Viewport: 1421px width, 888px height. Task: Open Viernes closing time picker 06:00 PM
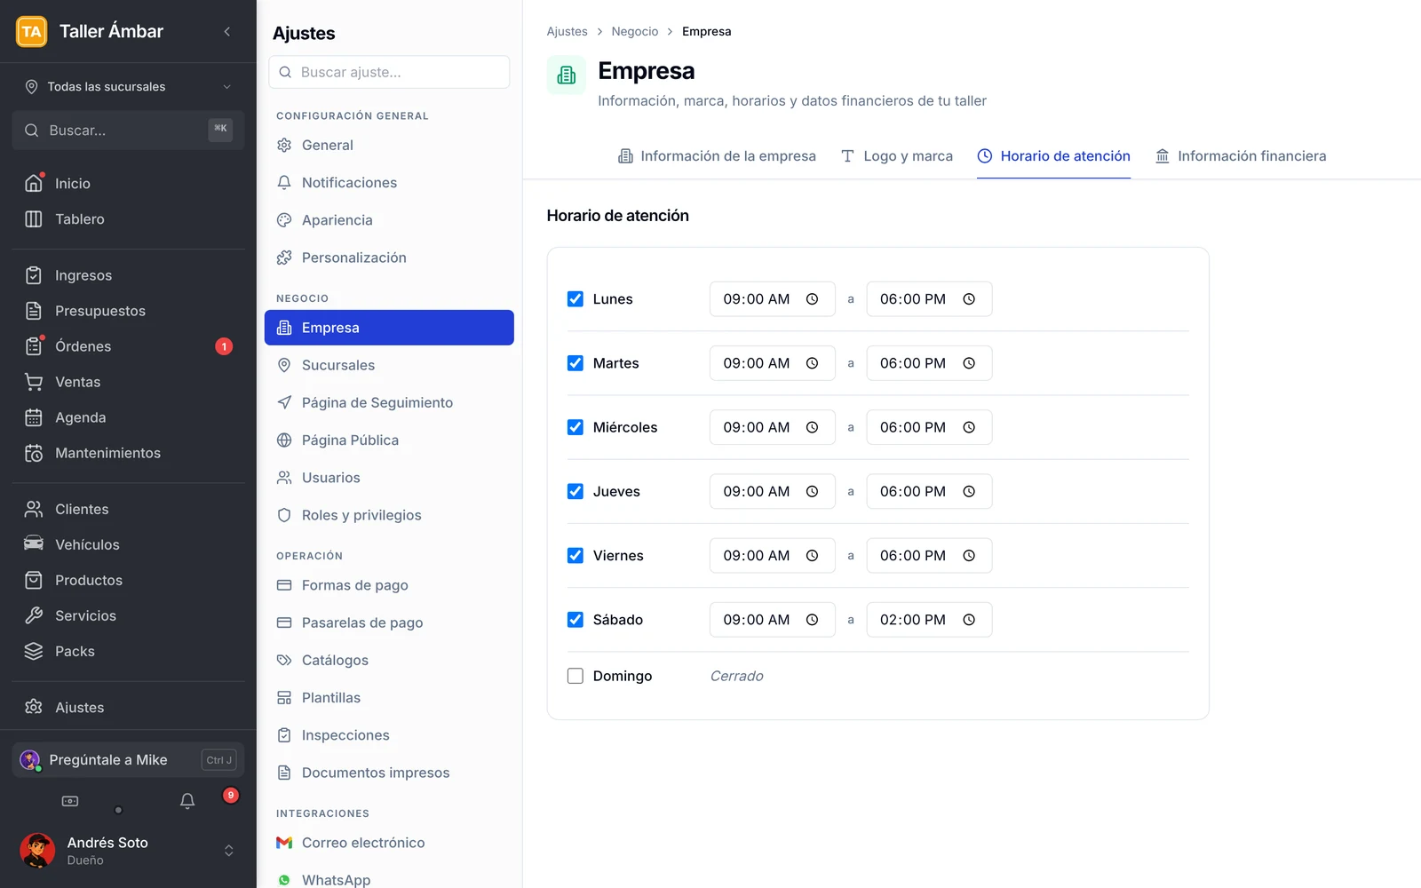click(x=929, y=556)
